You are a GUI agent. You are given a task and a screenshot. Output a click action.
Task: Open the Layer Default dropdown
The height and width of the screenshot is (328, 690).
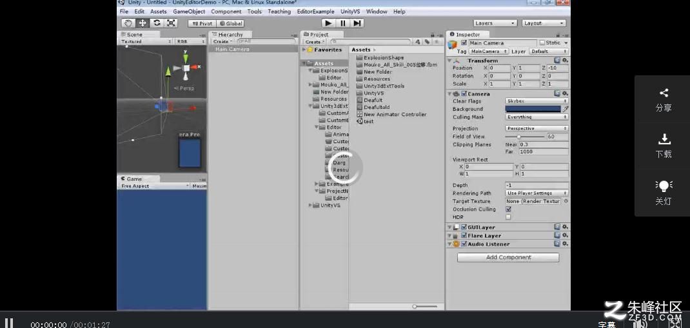[548, 52]
